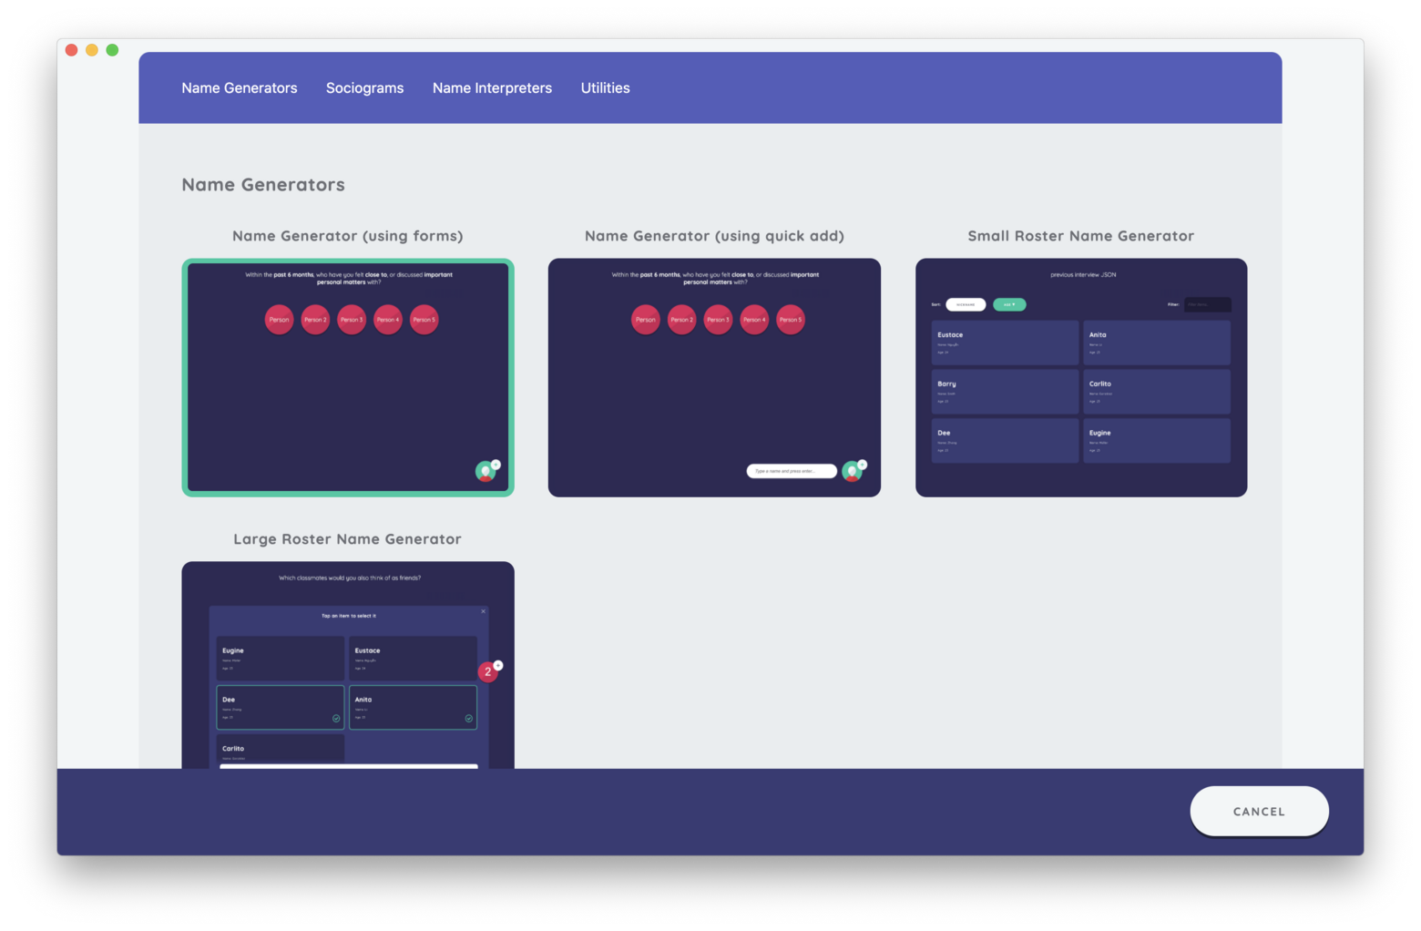This screenshot has height=931, width=1421.
Task: Toggle Anita's checkmark in Large Roster preview
Action: tap(469, 719)
